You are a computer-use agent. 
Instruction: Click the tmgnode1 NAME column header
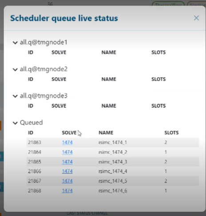pos(109,52)
